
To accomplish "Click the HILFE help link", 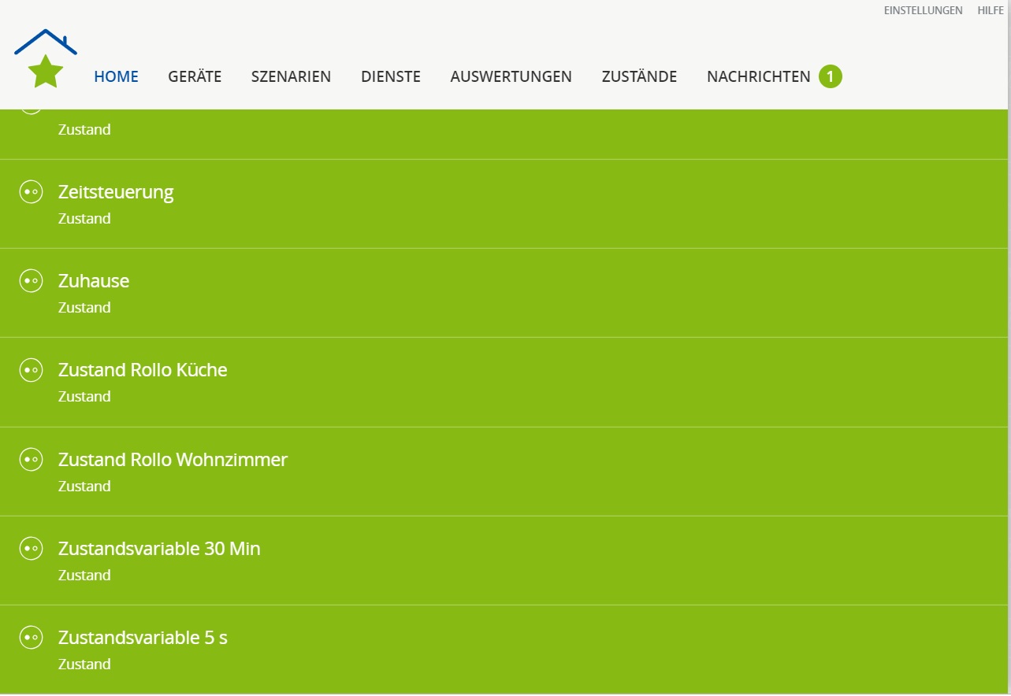I will click(991, 10).
